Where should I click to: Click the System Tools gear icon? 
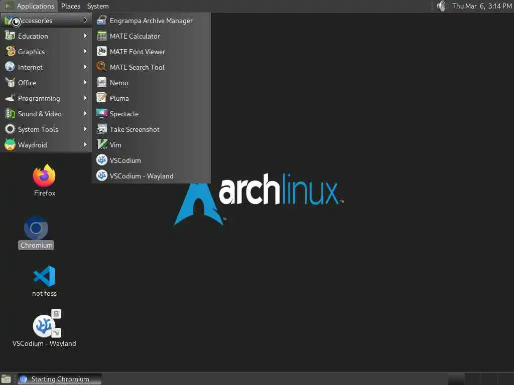(x=10, y=129)
